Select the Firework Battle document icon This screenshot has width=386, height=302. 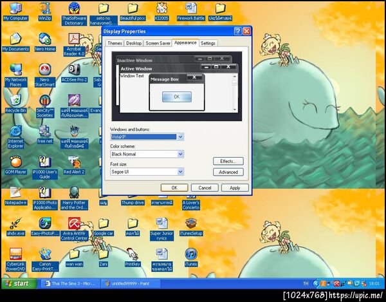[x=191, y=12]
